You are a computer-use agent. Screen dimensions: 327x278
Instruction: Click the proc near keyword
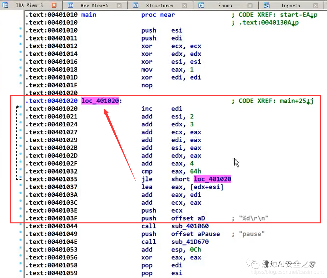pos(158,15)
